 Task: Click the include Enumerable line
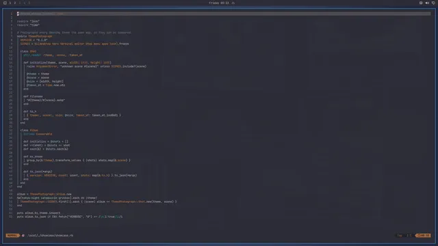pyautogui.click(x=38, y=134)
